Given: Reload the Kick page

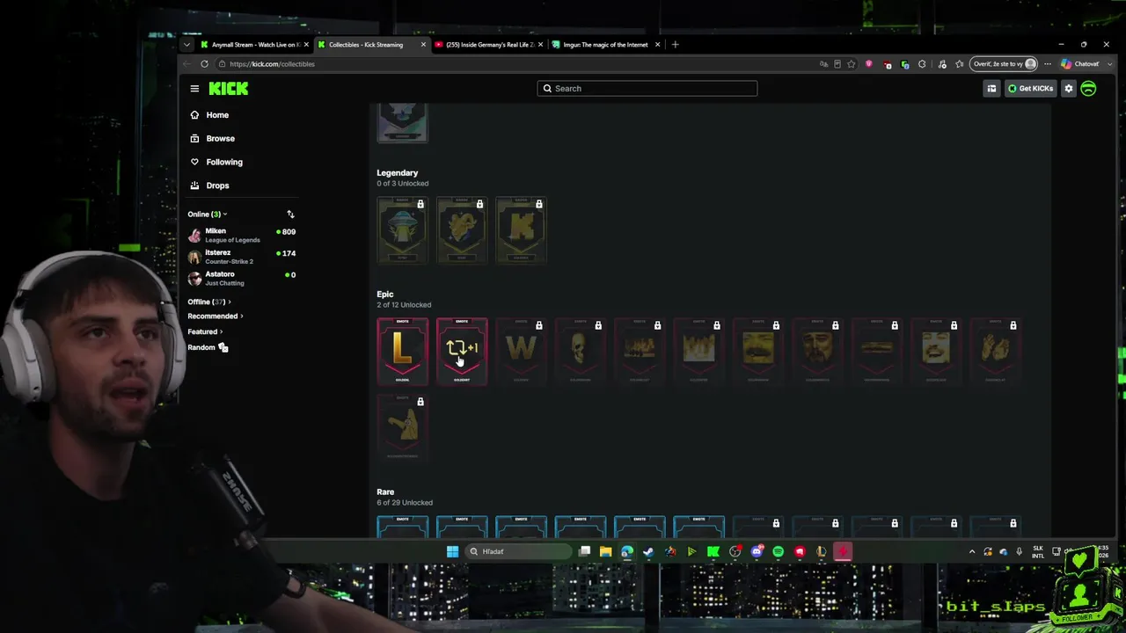Looking at the screenshot, I should (x=204, y=64).
